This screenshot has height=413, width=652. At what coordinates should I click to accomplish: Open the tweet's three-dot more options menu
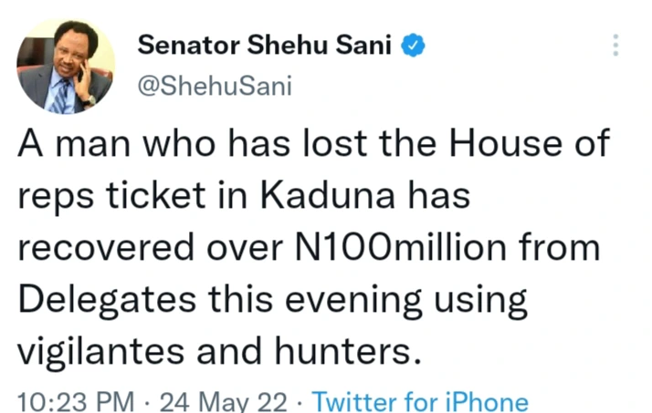point(617,44)
